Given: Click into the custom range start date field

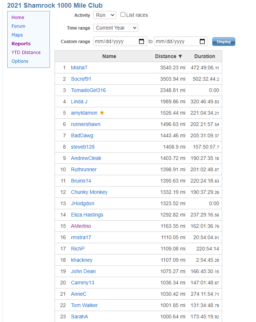Looking at the screenshot, I should [120, 42].
